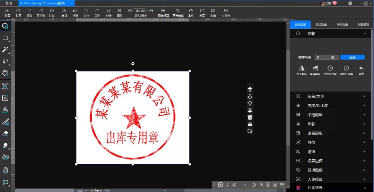Click the zoom-out magnifier icon
The height and width of the screenshot is (192, 374).
[151, 11]
